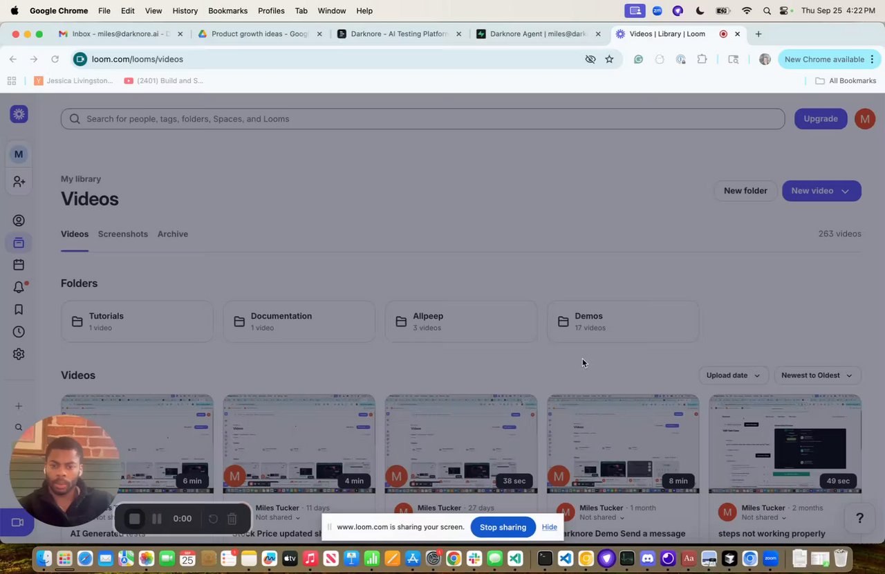Open the New video dropdown
The width and height of the screenshot is (885, 574).
click(821, 191)
